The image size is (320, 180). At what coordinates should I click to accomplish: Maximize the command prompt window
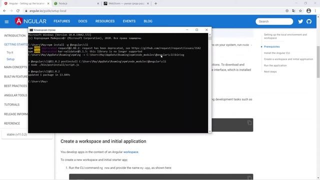pyautogui.click(x=196, y=30)
